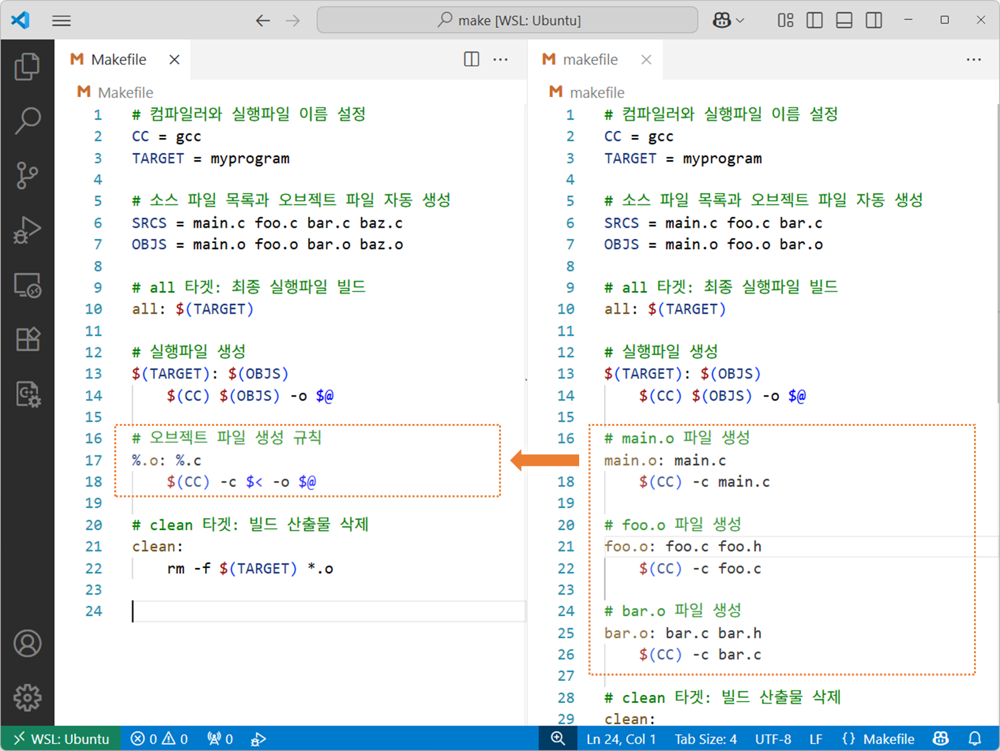Go forward with the right arrow

[x=293, y=21]
